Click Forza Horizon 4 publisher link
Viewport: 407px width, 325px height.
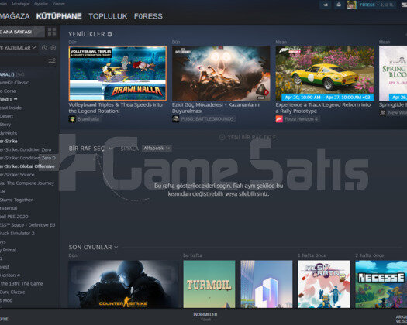pyautogui.click(x=301, y=119)
